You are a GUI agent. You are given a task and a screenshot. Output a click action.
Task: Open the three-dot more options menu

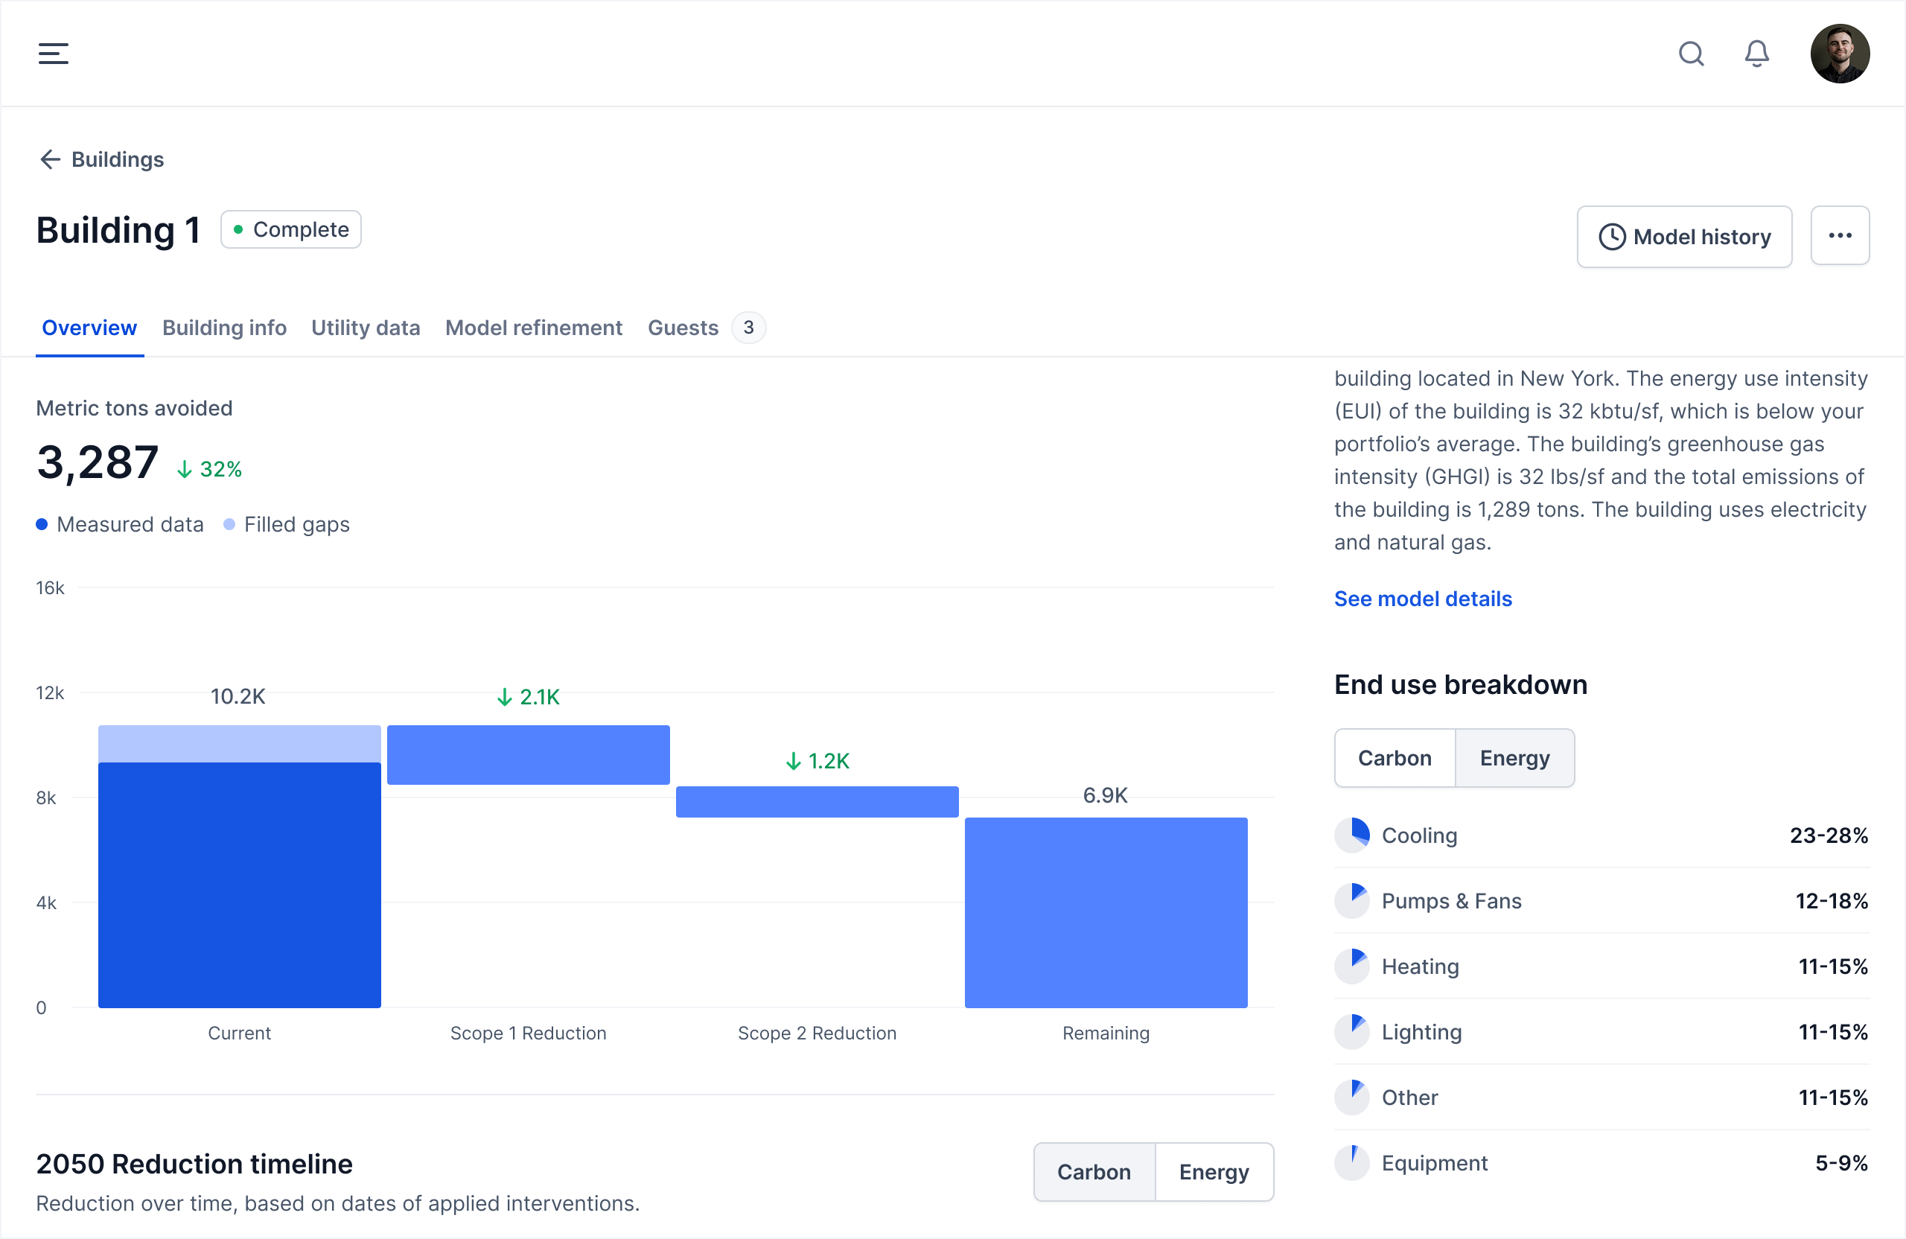[x=1840, y=235]
